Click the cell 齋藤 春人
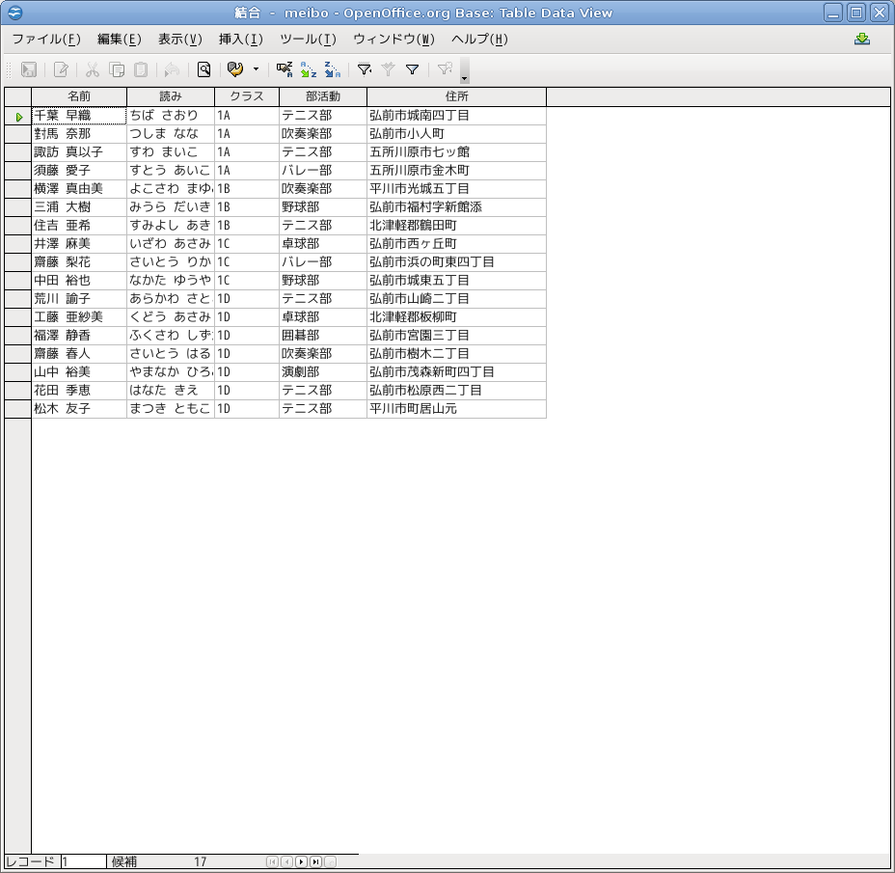This screenshot has width=895, height=873. pos(79,353)
